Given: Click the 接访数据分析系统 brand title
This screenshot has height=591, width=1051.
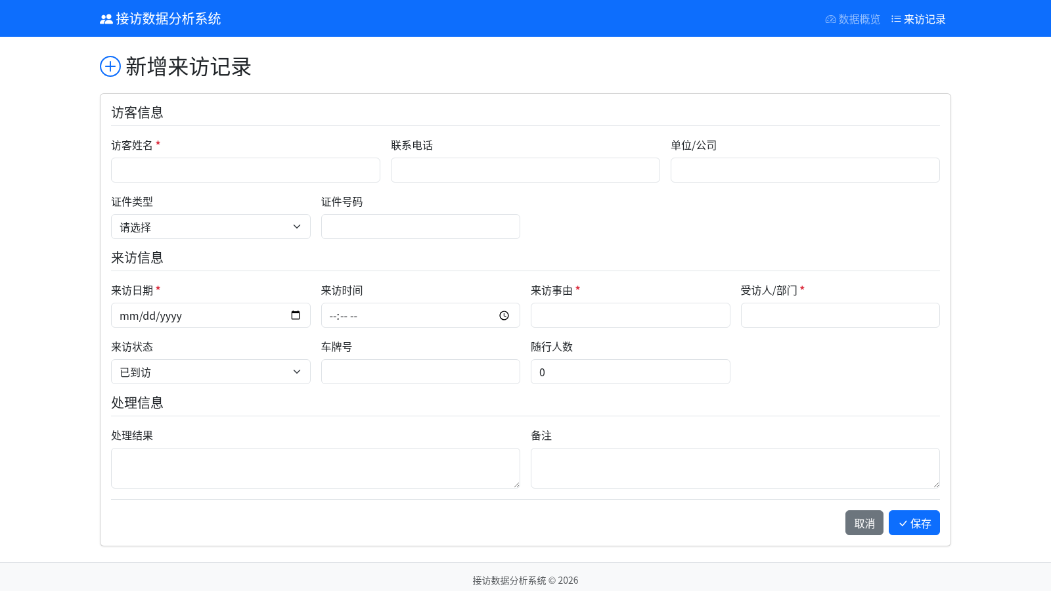Looking at the screenshot, I should 168,19.
